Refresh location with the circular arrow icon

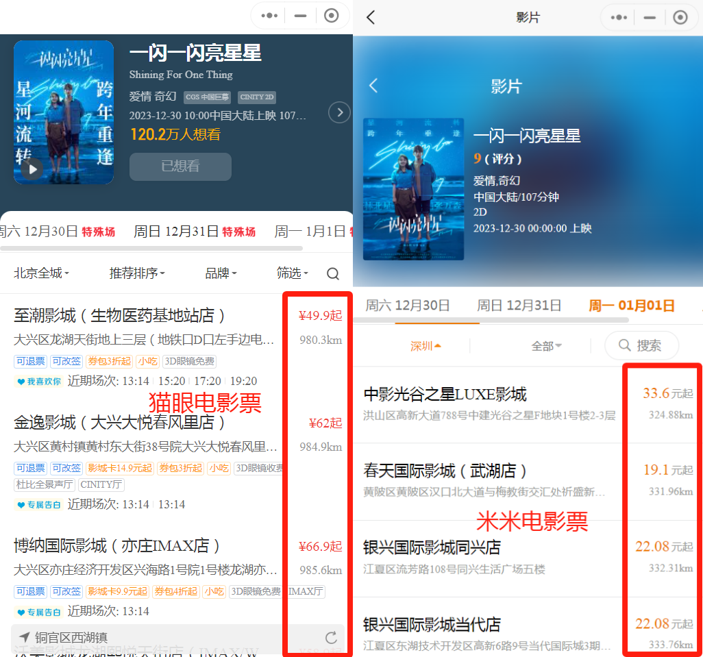(331, 637)
